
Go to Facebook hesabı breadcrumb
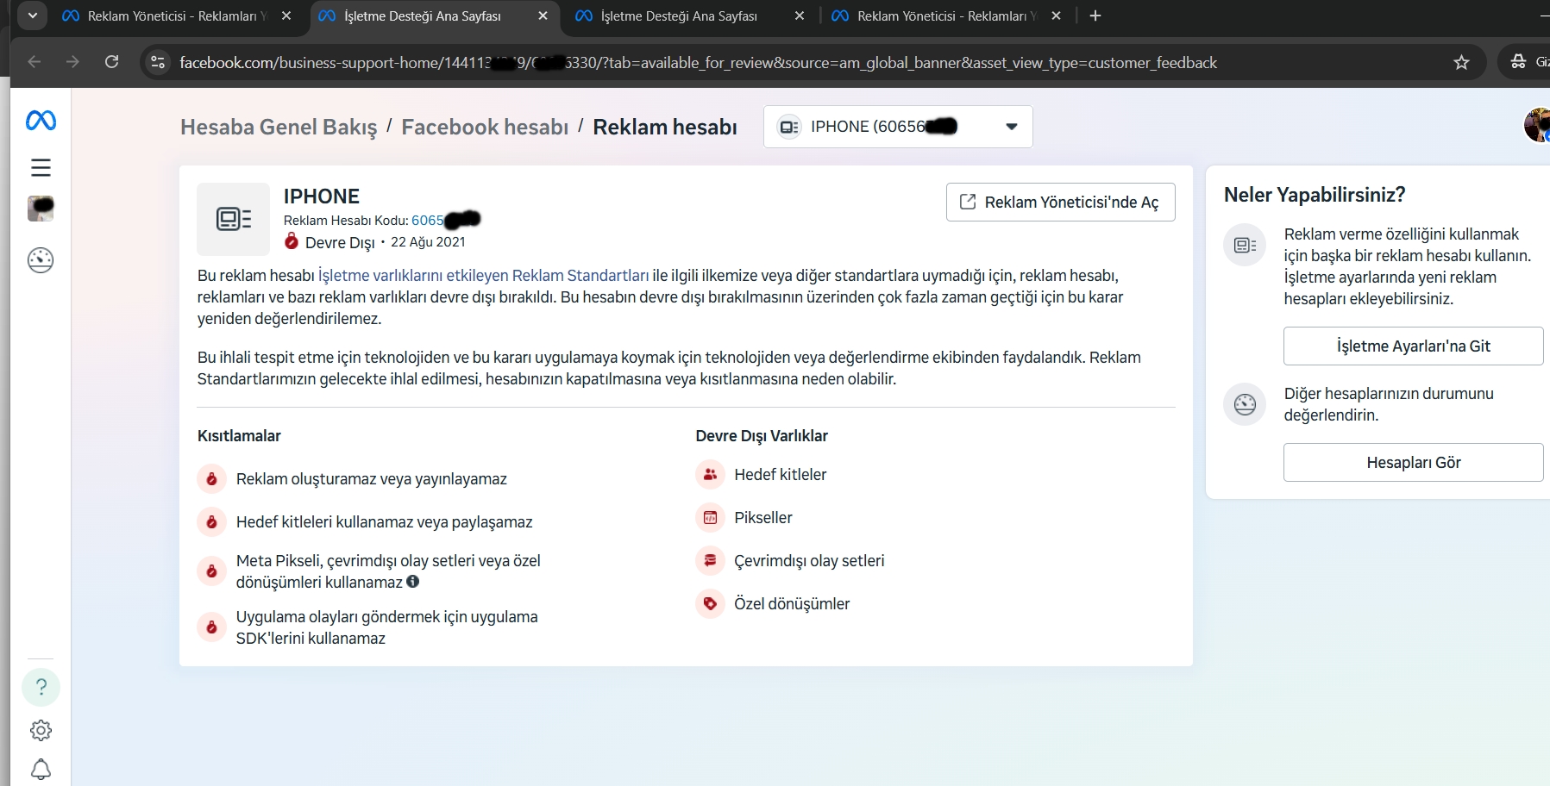pos(485,128)
